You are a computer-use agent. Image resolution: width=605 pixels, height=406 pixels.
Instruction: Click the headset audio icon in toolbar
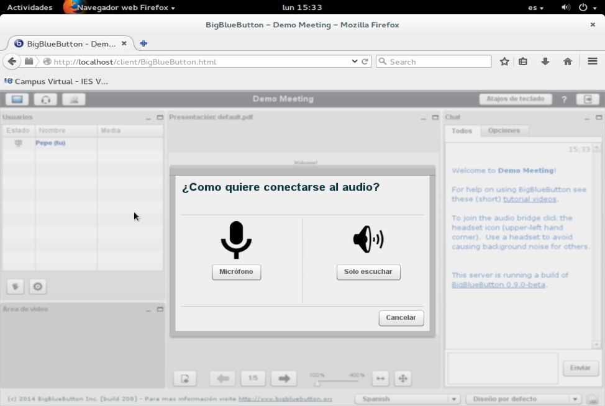pos(45,99)
